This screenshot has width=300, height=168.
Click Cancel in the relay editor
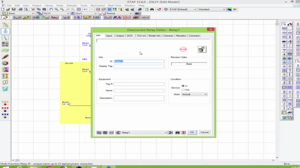tap(204, 132)
